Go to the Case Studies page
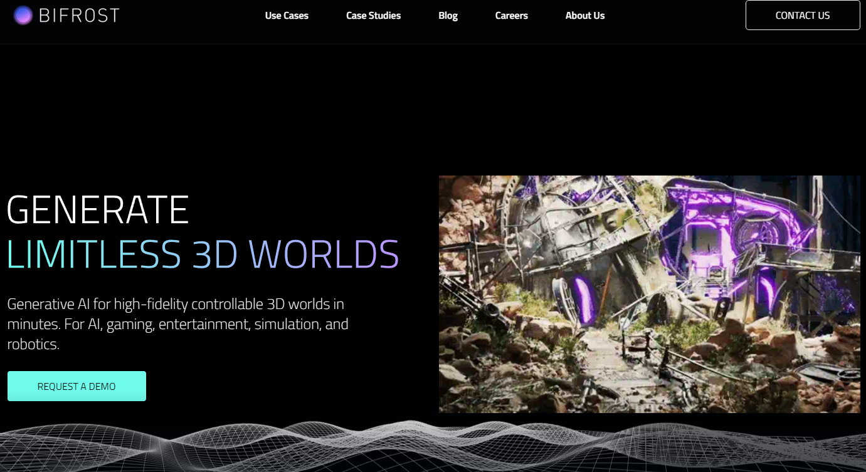The width and height of the screenshot is (866, 472). pyautogui.click(x=373, y=16)
